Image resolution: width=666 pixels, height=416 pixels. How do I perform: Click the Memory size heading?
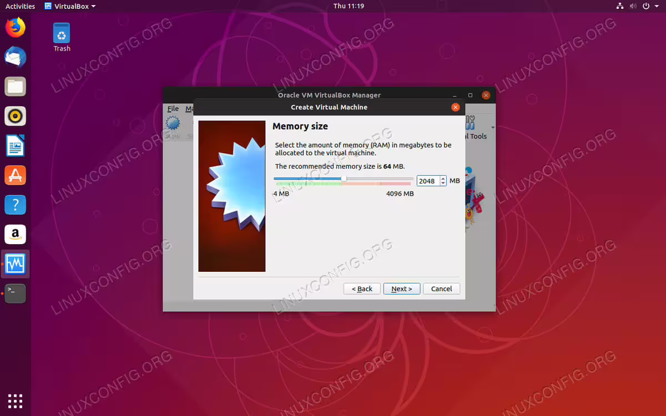[x=300, y=126]
